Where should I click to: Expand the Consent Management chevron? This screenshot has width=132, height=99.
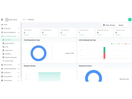click(x=18, y=69)
